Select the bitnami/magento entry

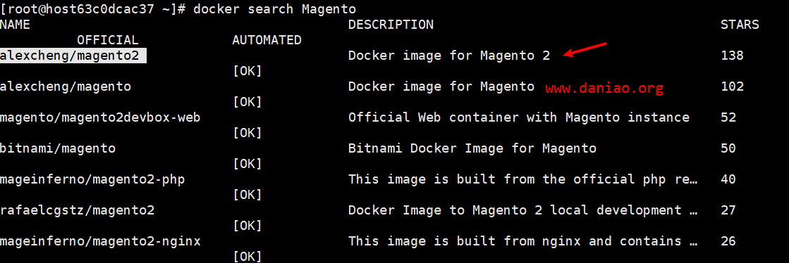tap(58, 148)
